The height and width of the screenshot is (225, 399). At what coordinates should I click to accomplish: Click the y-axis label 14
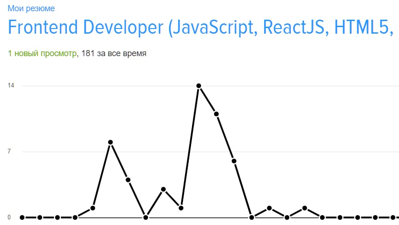(x=11, y=86)
